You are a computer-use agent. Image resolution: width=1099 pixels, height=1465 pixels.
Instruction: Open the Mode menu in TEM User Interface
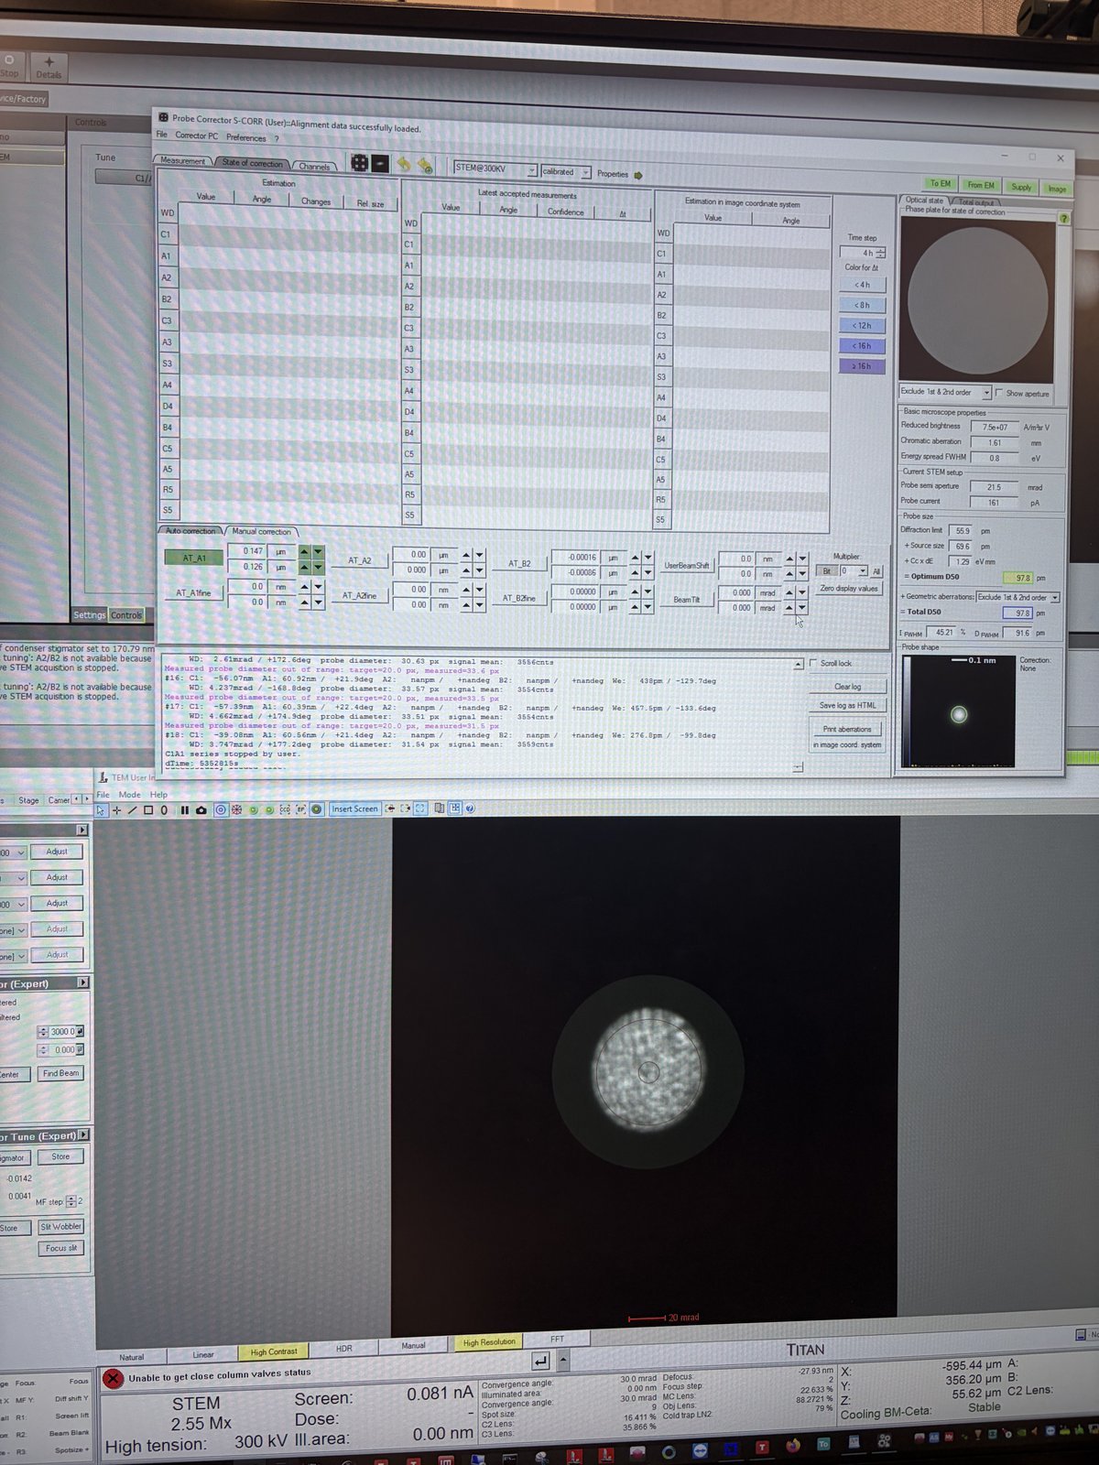coord(129,795)
